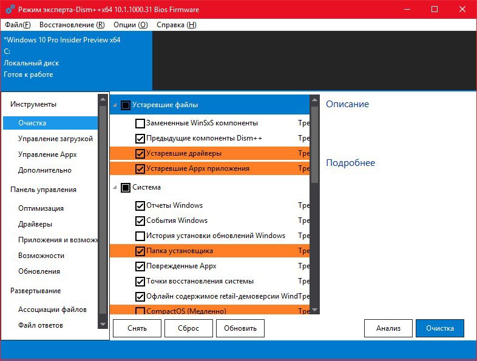Select Управление Appx in sidebar
Viewport: 477px width, 361px height.
47,154
